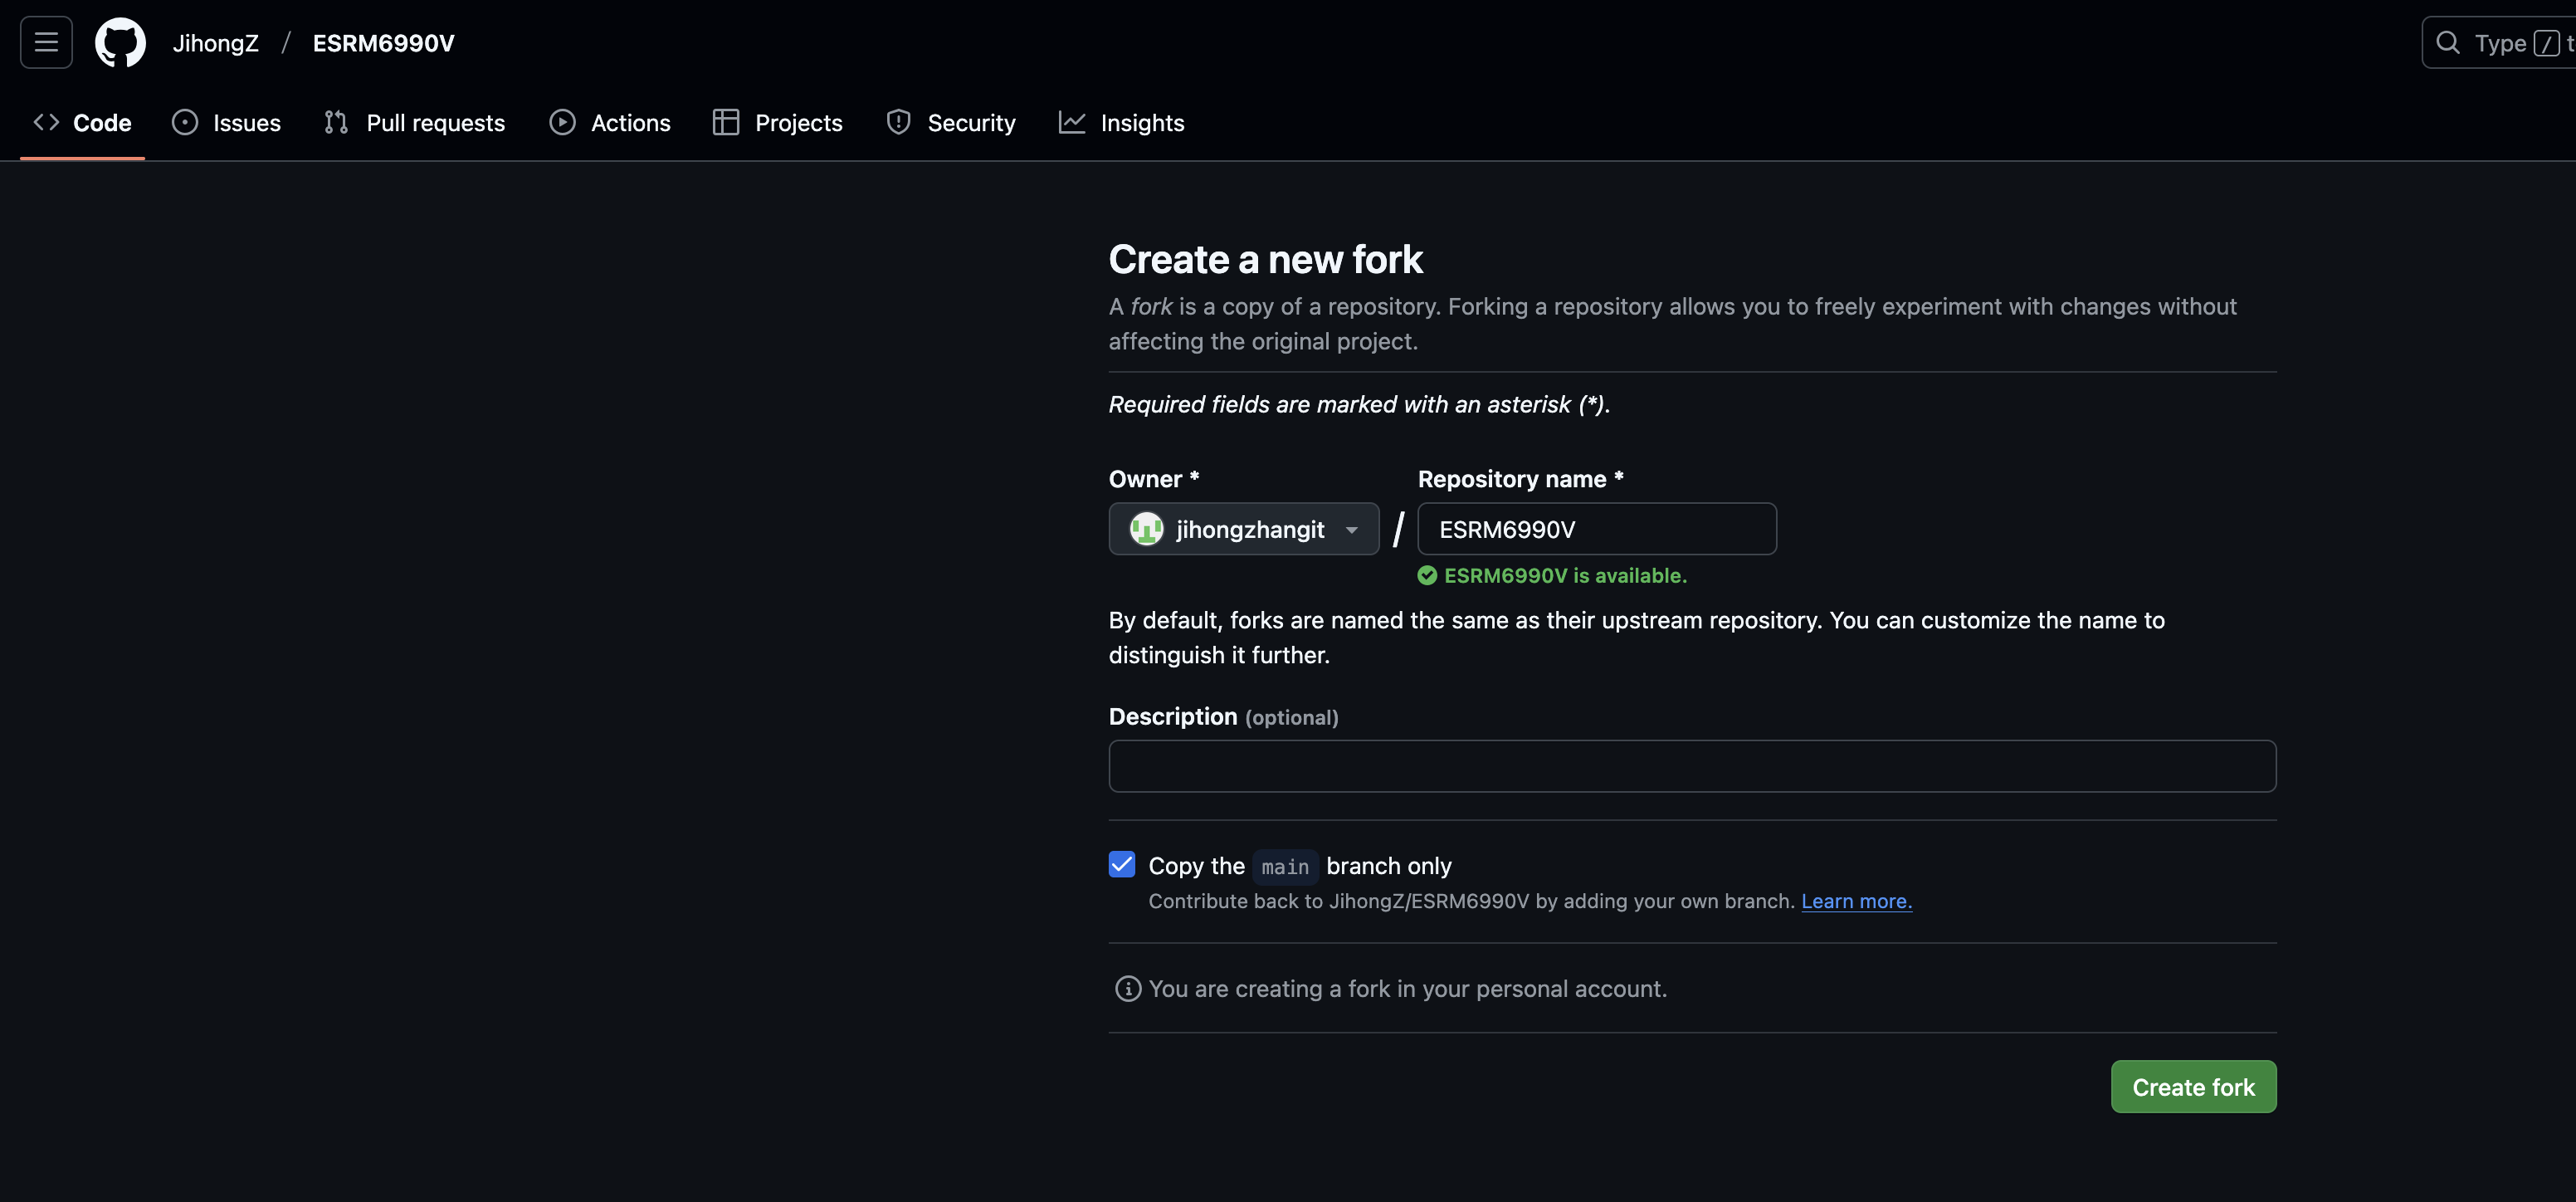This screenshot has width=2576, height=1202.
Task: Click the 'ESRM6990V is available.' message
Action: [1565, 575]
